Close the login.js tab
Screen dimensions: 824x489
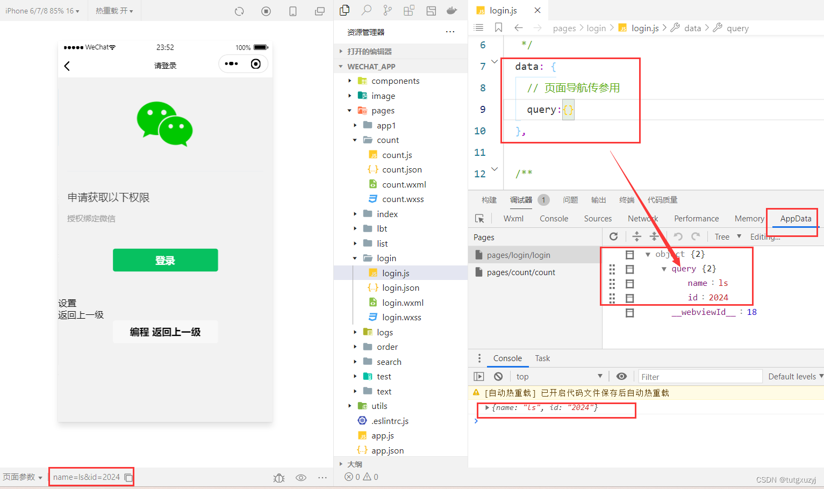pyautogui.click(x=538, y=10)
